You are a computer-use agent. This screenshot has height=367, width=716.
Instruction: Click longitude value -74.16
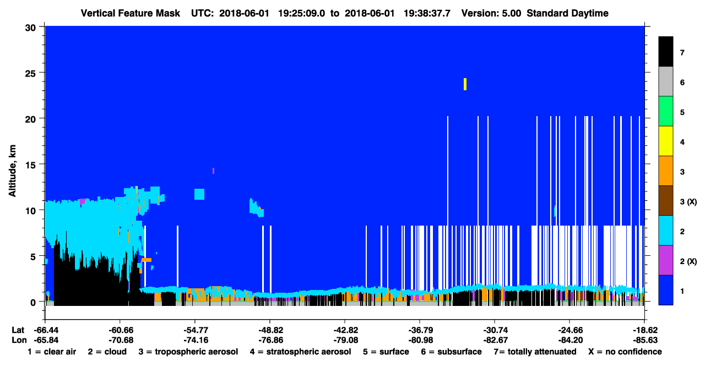[195, 340]
